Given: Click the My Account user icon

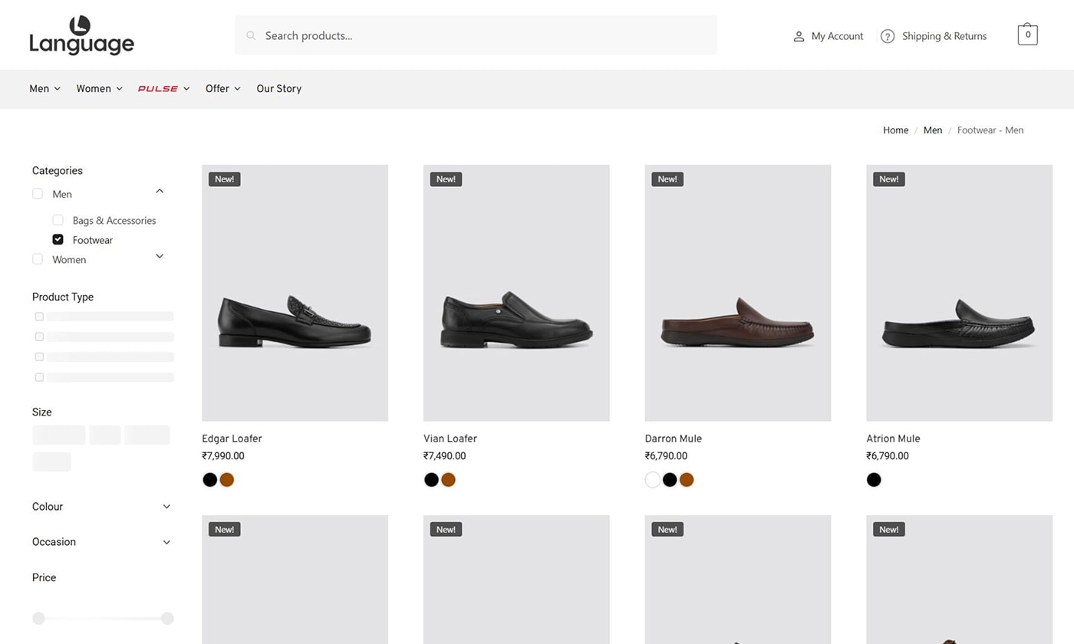Looking at the screenshot, I should click(798, 36).
